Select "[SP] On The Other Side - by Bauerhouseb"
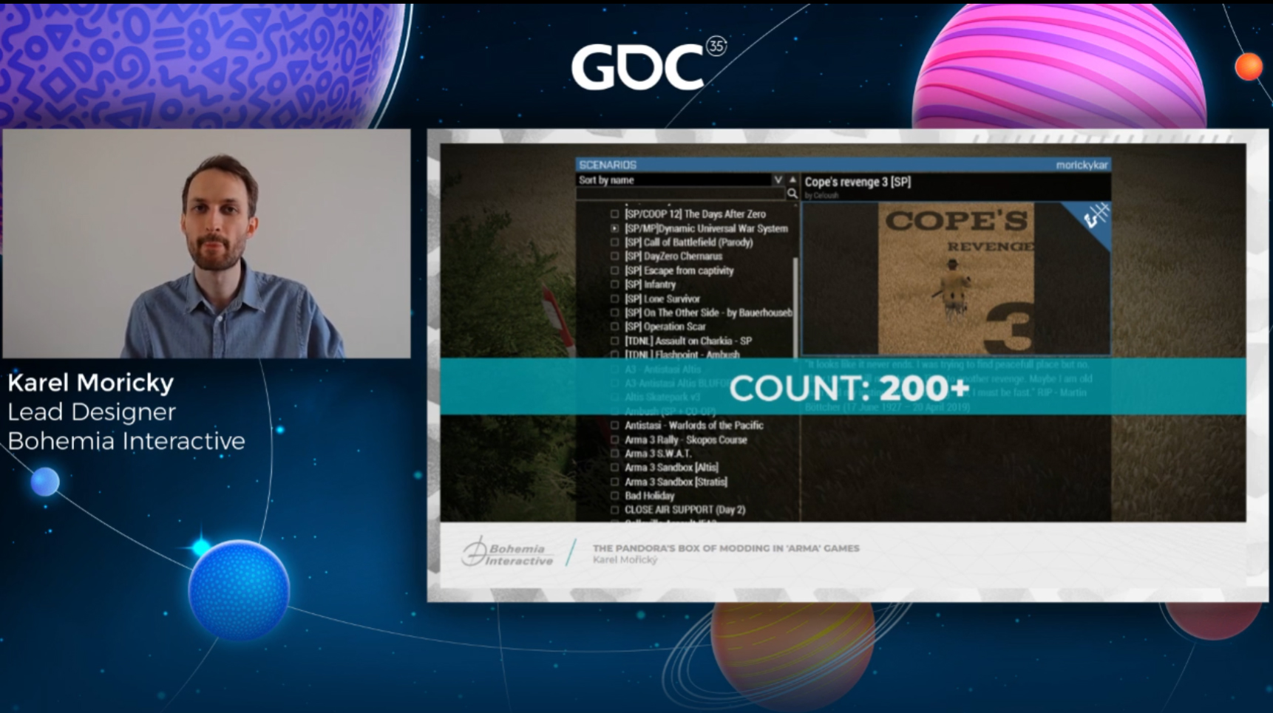 (708, 313)
